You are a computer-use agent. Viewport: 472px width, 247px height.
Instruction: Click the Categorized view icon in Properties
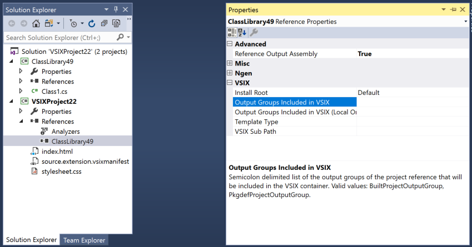pyautogui.click(x=232, y=32)
